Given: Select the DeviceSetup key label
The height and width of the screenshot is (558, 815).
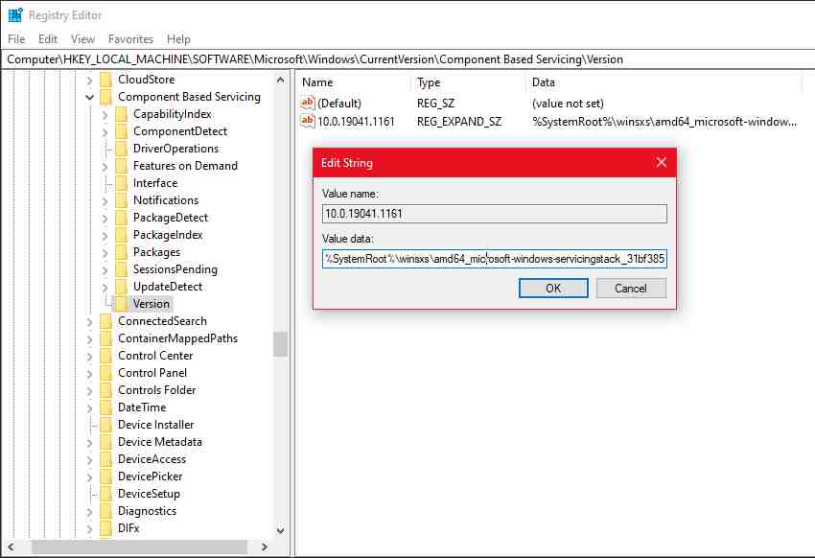Looking at the screenshot, I should pyautogui.click(x=149, y=494).
